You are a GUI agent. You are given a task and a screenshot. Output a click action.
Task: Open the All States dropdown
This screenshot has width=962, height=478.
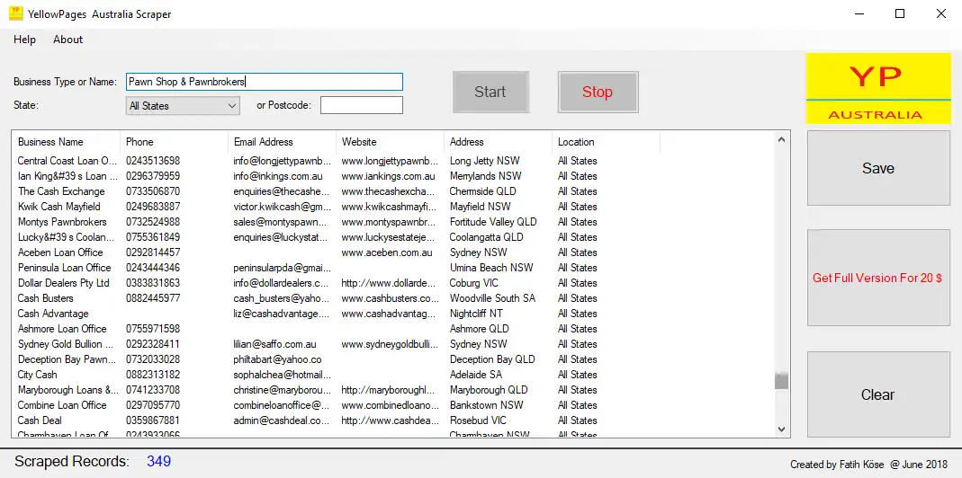point(183,105)
